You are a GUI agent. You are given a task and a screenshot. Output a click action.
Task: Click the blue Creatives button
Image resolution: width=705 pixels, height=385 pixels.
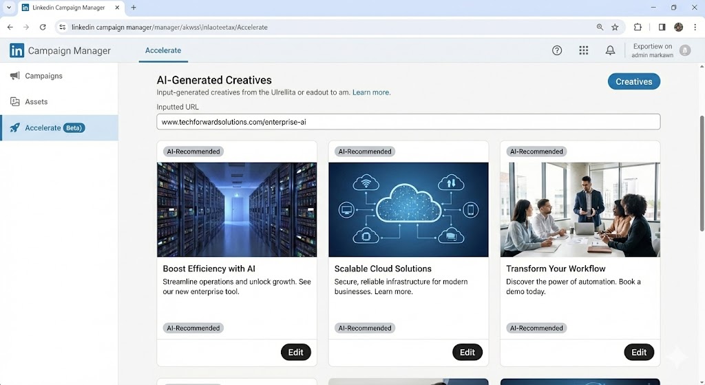click(x=633, y=81)
